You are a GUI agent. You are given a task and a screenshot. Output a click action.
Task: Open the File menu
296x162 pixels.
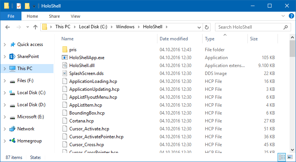click(11, 16)
